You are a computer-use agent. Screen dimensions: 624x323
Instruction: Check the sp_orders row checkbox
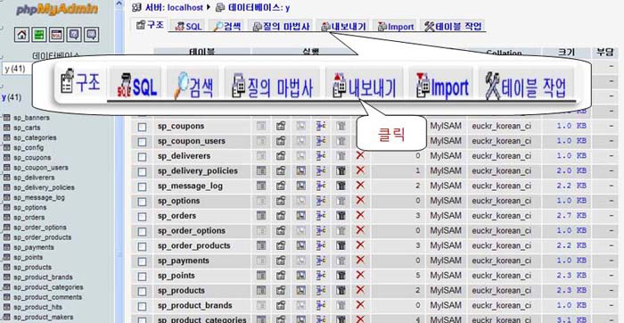142,217
